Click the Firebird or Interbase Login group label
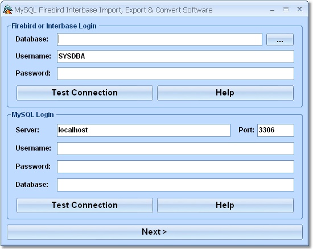Screen dimensions: 313x250 pos(54,26)
